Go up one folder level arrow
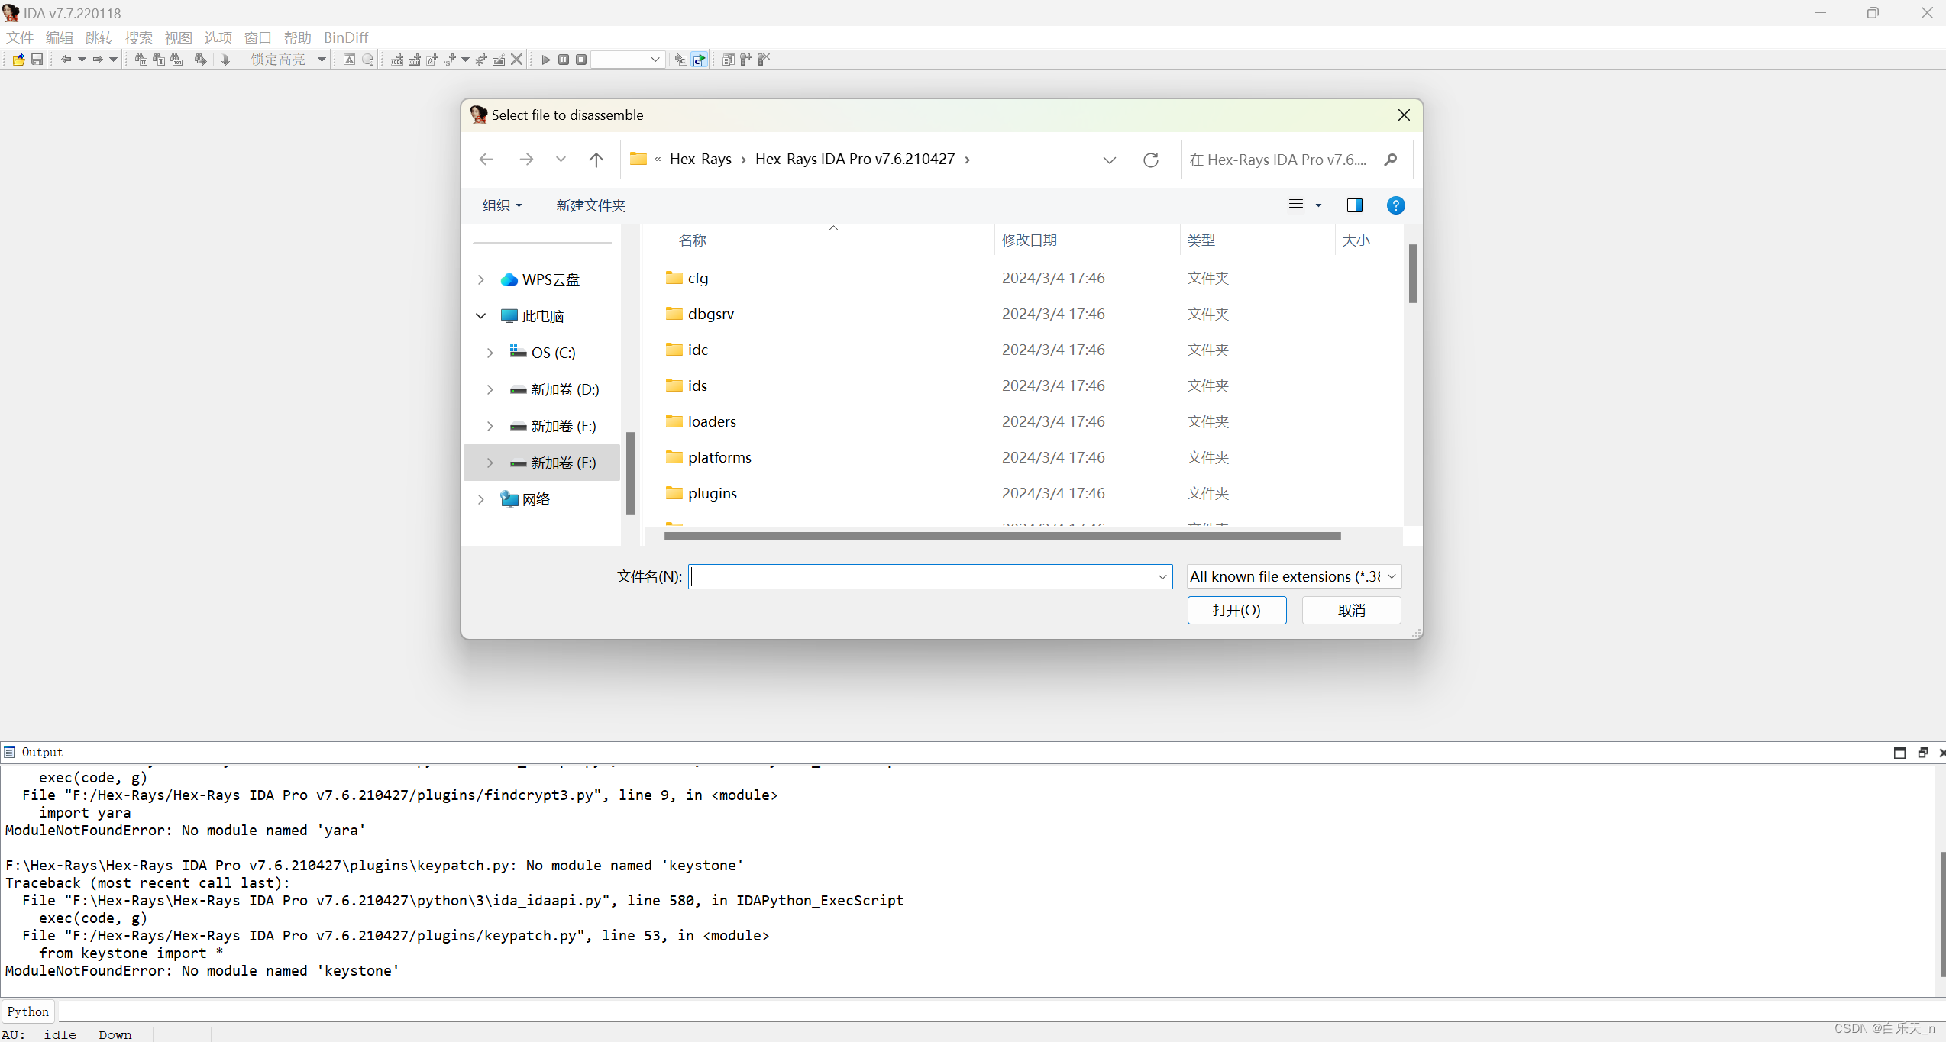 point(596,159)
